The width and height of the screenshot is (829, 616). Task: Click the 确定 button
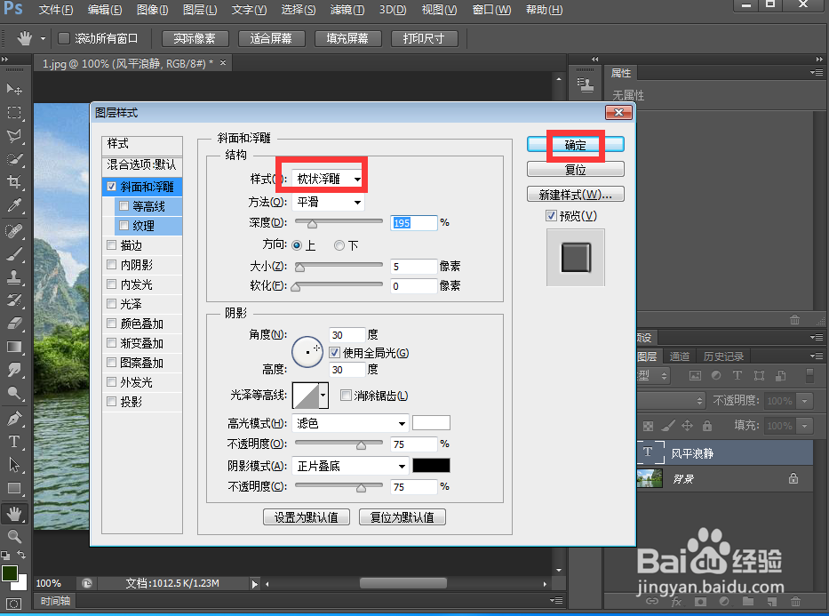[575, 144]
